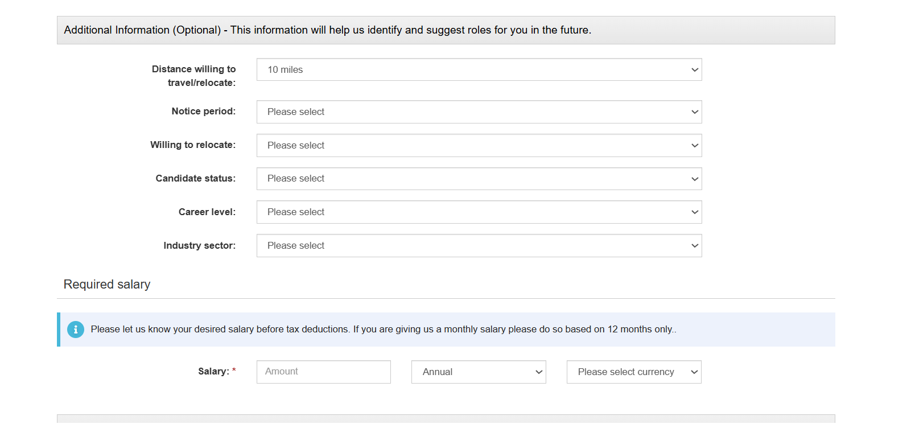Expand the Candidate status dropdown
915x424 pixels.
[x=479, y=179]
